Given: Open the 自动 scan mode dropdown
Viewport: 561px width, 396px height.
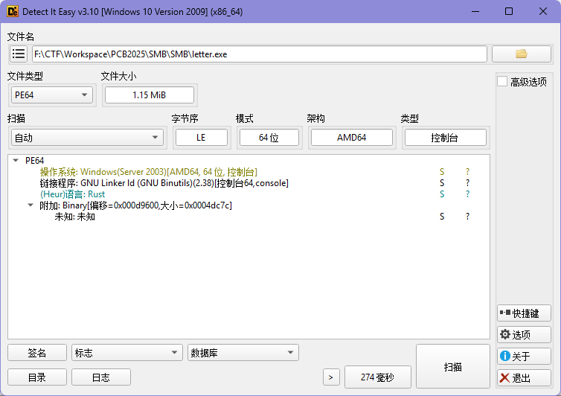Looking at the screenshot, I should coord(86,138).
